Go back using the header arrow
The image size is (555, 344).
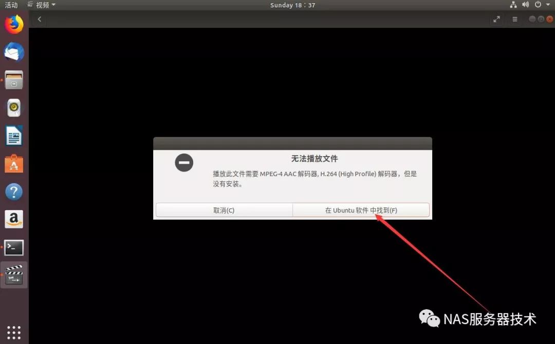(x=40, y=19)
